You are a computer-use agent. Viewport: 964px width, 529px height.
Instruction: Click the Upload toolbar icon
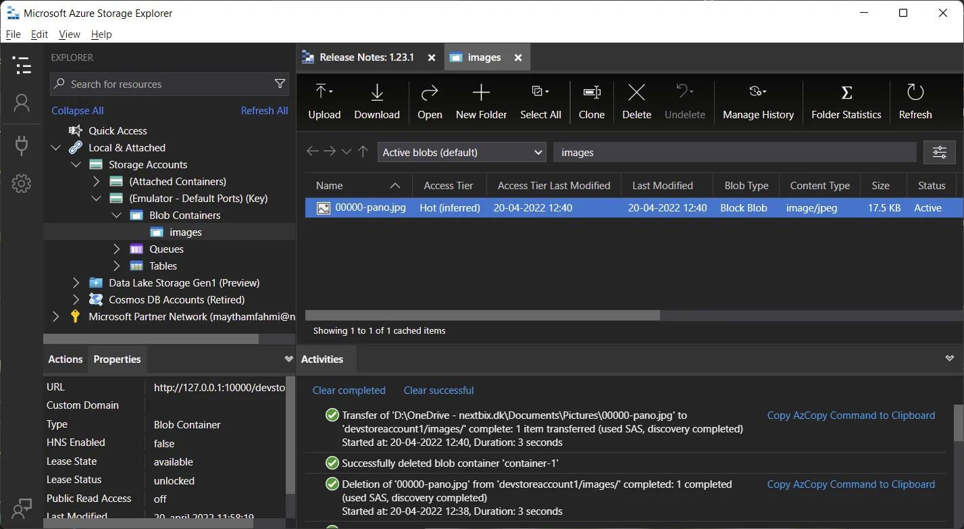[x=324, y=101]
